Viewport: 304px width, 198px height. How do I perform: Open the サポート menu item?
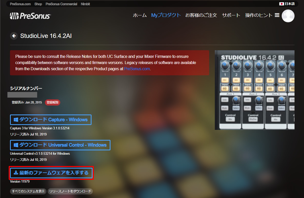(x=231, y=15)
